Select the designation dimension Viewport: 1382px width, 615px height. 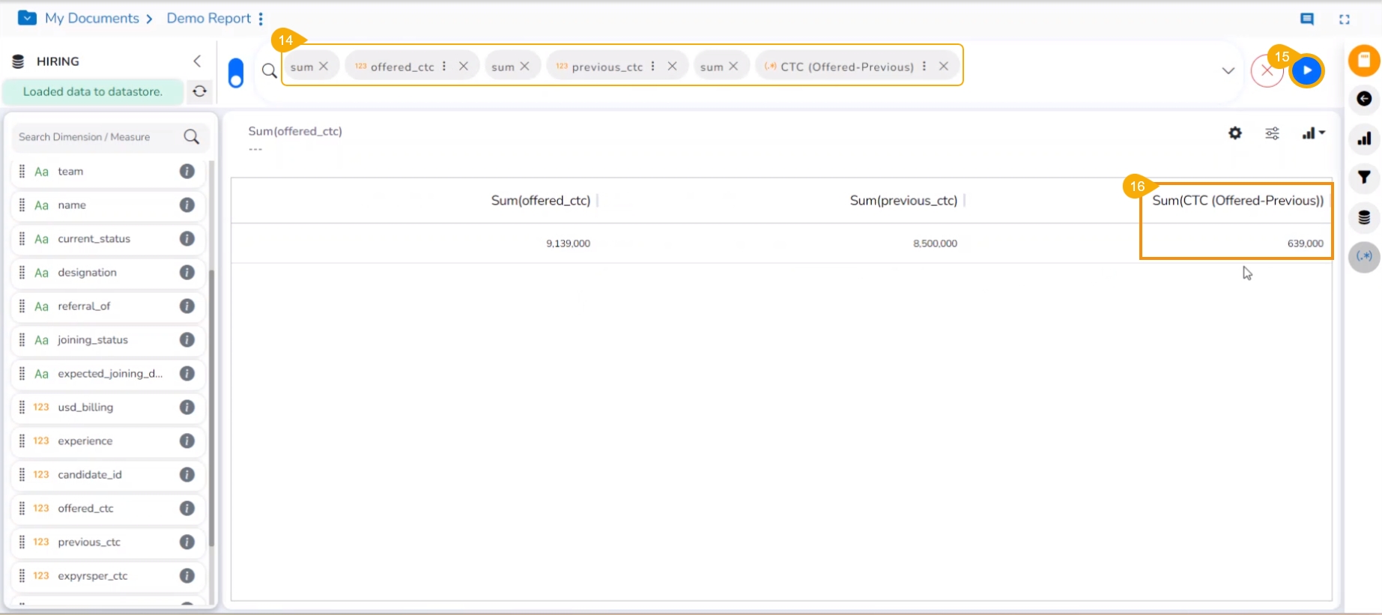108,273
